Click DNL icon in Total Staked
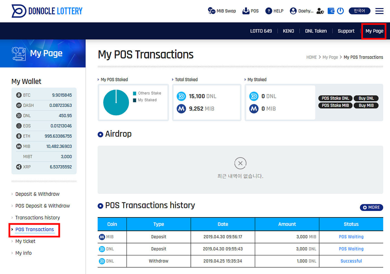 [x=181, y=96]
